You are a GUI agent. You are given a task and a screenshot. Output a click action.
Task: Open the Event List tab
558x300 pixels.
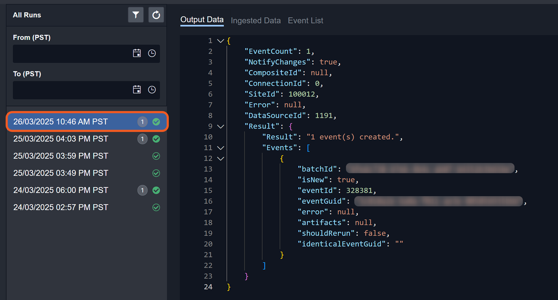[x=305, y=21]
